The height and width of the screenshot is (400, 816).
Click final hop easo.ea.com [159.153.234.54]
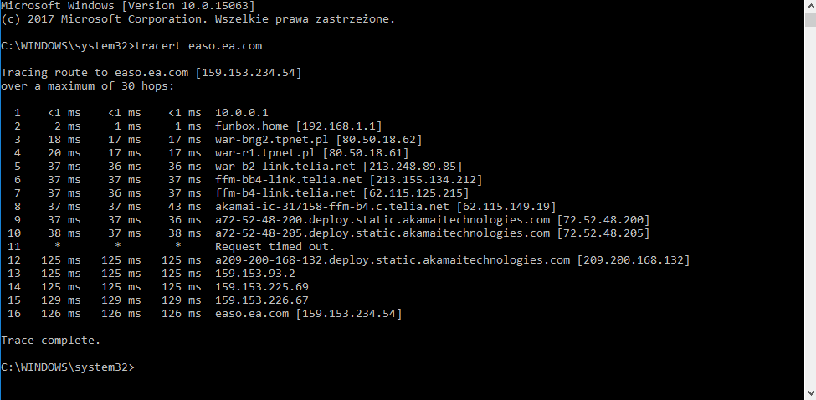(308, 314)
